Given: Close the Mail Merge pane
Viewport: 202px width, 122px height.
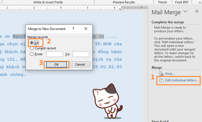Looking at the screenshot, I should [x=197, y=12].
